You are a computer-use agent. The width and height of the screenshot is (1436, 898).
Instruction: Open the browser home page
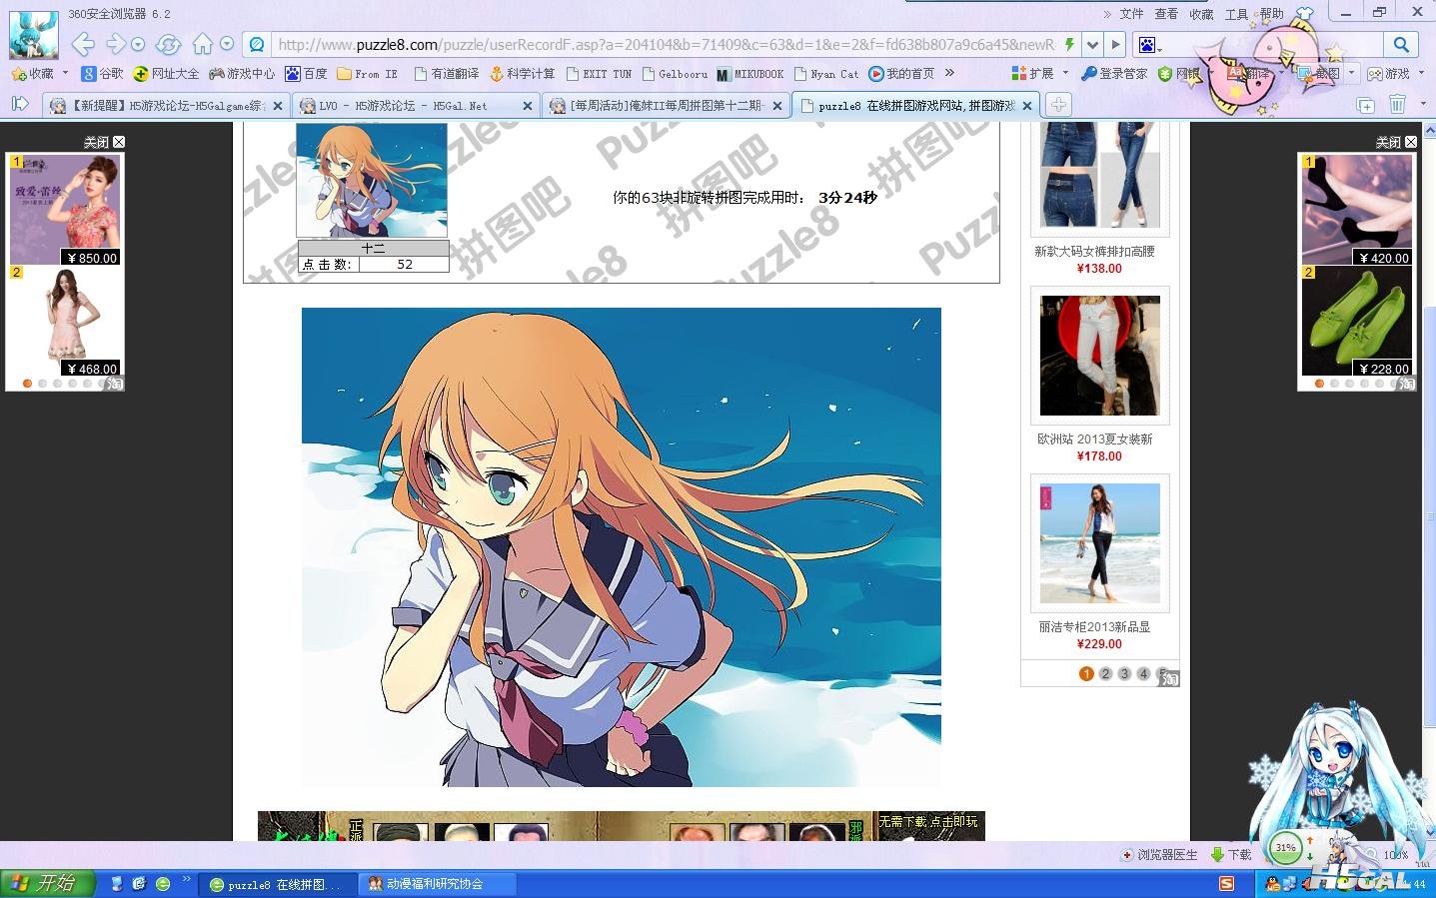[203, 44]
